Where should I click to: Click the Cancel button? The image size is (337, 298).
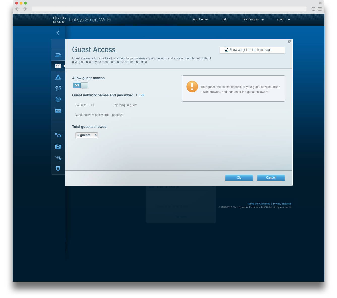coord(271,178)
